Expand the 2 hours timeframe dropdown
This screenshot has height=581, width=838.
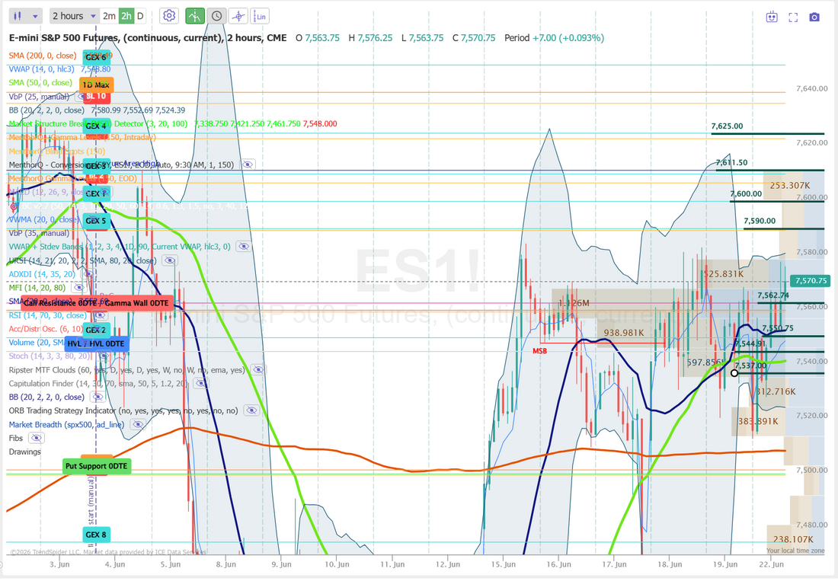[75, 16]
